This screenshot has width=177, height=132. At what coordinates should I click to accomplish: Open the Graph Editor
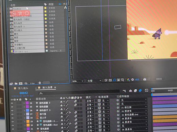[x=146, y=90]
